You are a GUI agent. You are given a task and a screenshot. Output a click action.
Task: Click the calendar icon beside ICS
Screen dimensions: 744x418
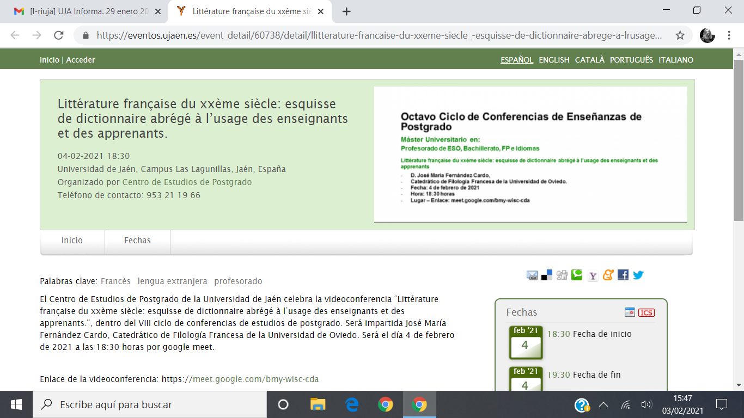point(630,312)
